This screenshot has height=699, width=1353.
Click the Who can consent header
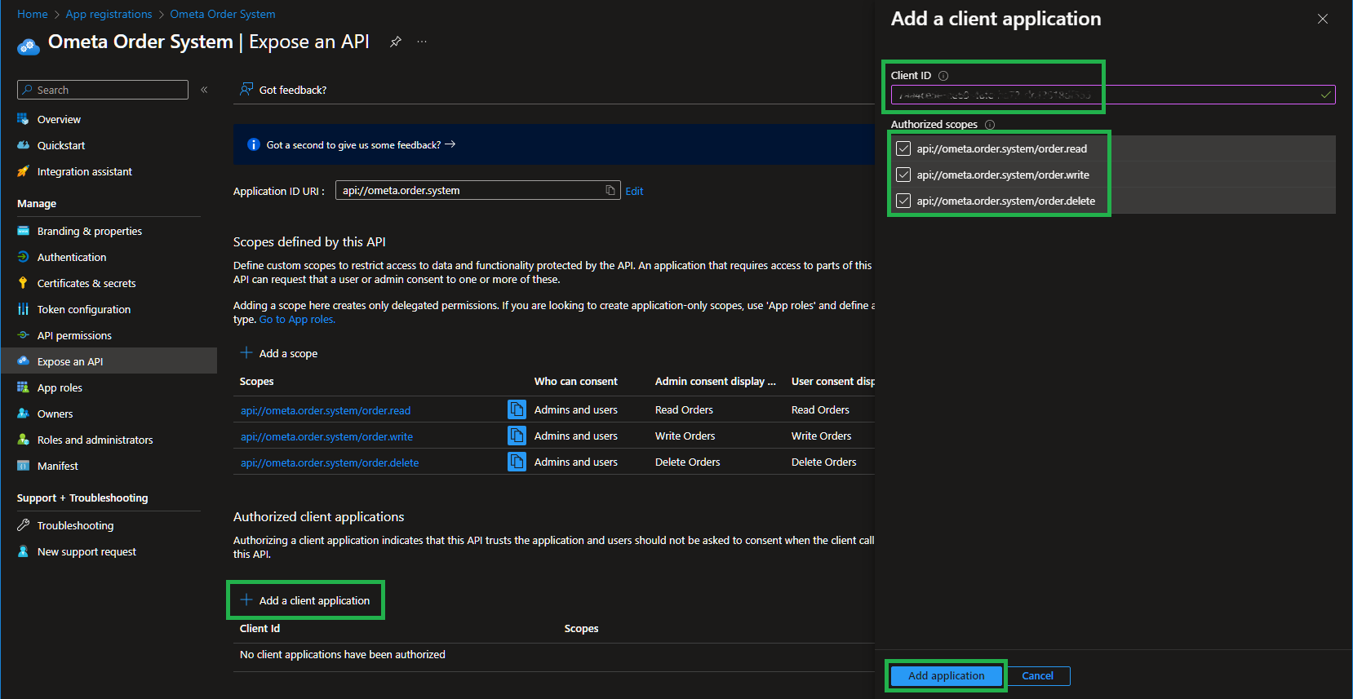click(x=576, y=381)
